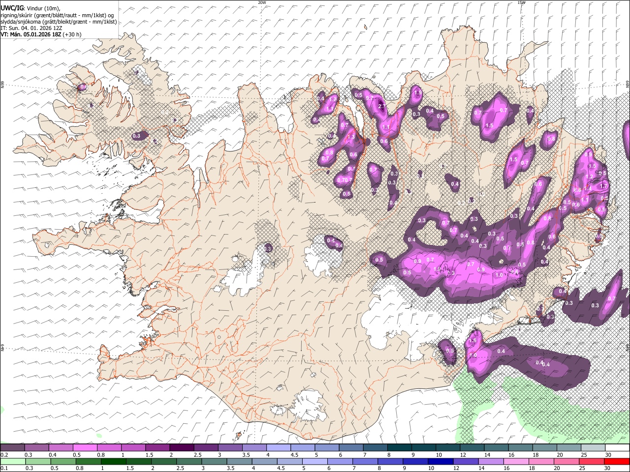Click the light gray 25–30 upper legend swatch
This screenshot has height=472, width=630.
(593, 448)
